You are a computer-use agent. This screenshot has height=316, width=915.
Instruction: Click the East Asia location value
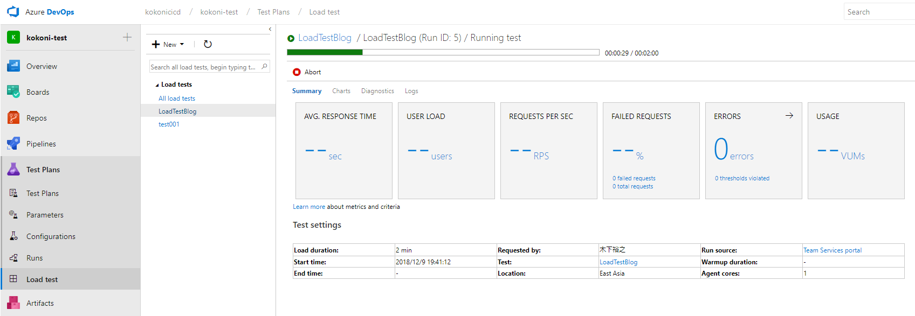(x=612, y=273)
